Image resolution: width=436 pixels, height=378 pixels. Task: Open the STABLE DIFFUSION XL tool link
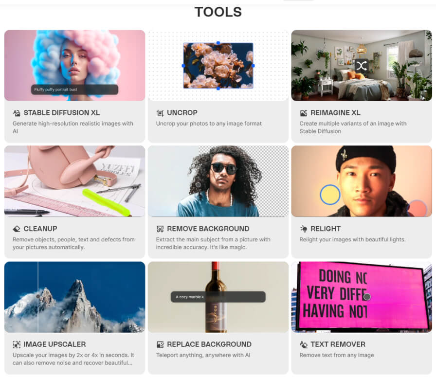pyautogui.click(x=62, y=113)
